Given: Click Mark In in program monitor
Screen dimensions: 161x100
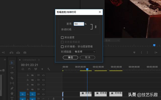Looking at the screenshot, I should pyautogui.click(x=141, y=53).
